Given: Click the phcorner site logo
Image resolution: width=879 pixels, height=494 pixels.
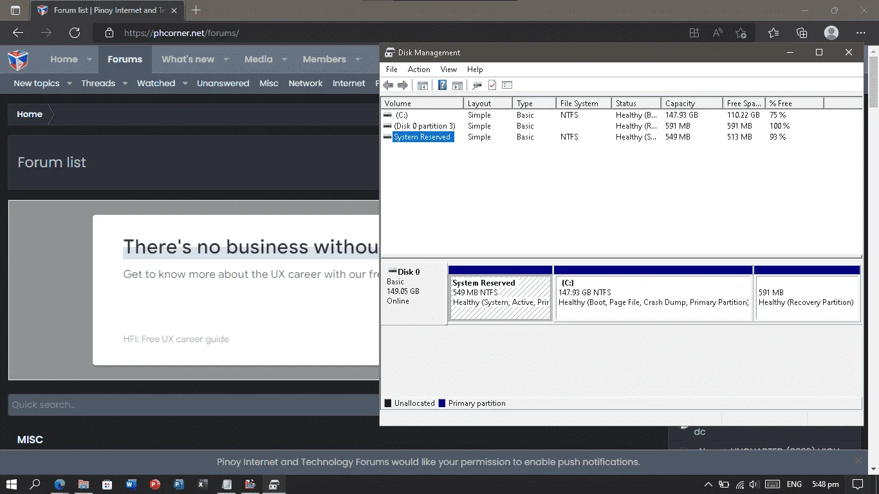Looking at the screenshot, I should 18,59.
